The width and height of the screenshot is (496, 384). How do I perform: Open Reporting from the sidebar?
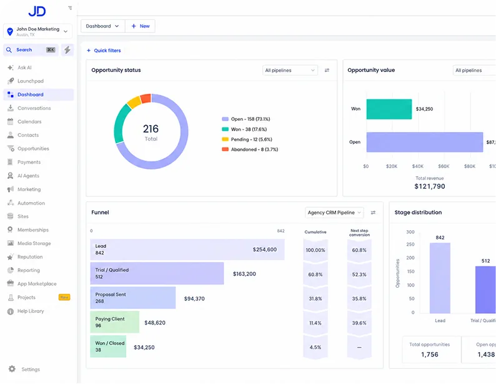tap(38, 270)
